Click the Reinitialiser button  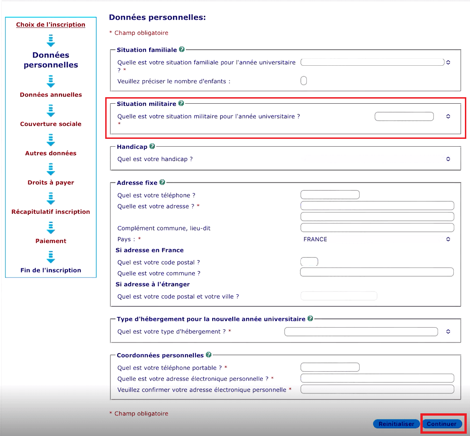coord(396,424)
